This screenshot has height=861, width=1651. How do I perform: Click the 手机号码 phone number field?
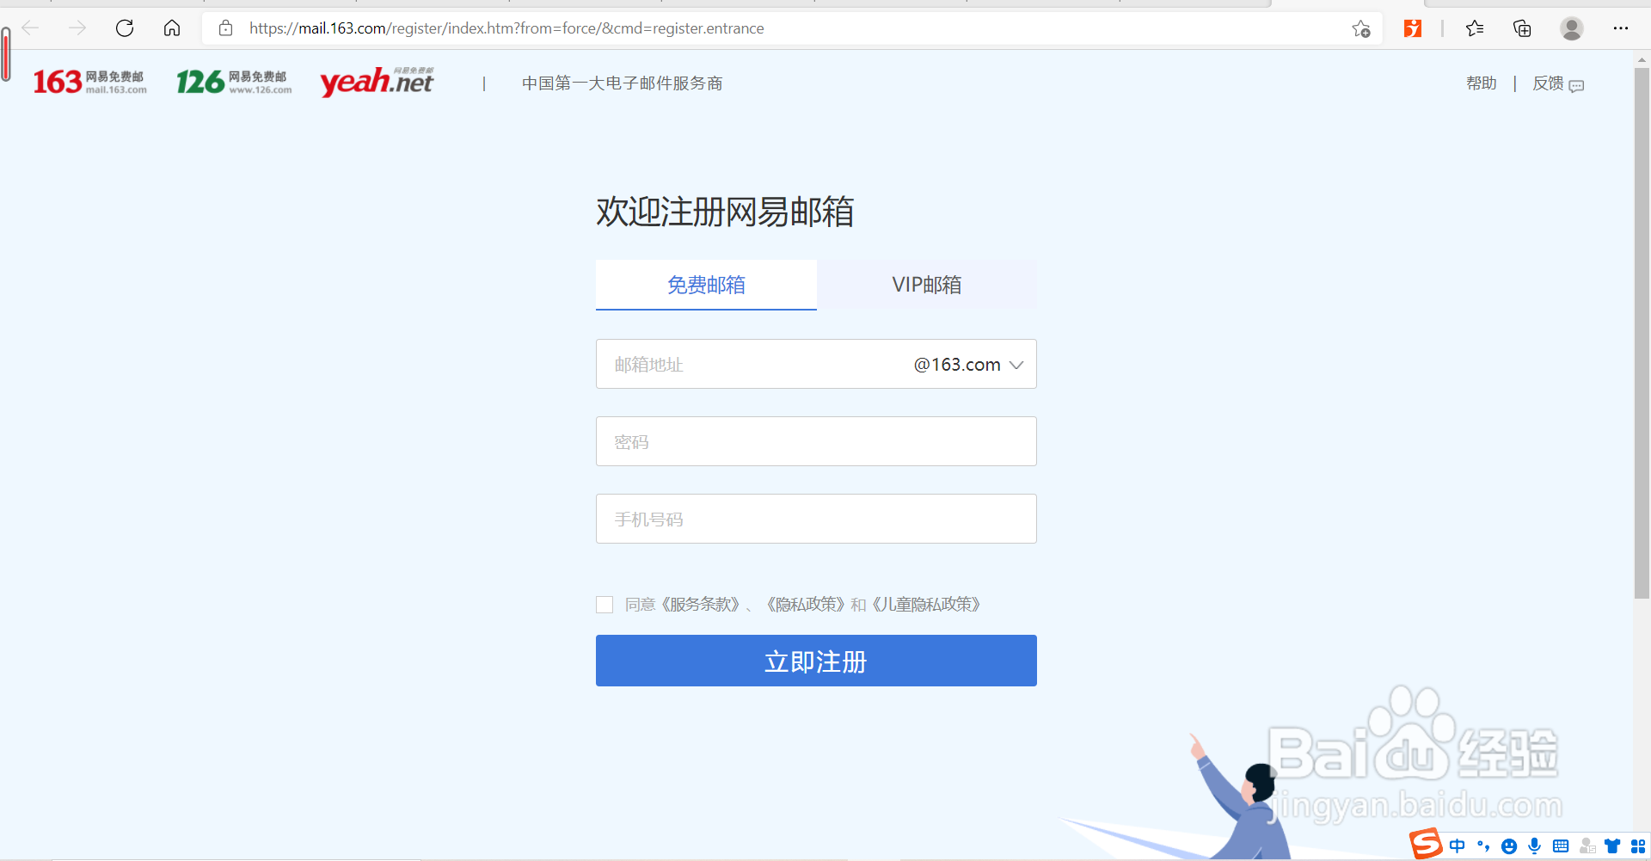[x=815, y=519]
